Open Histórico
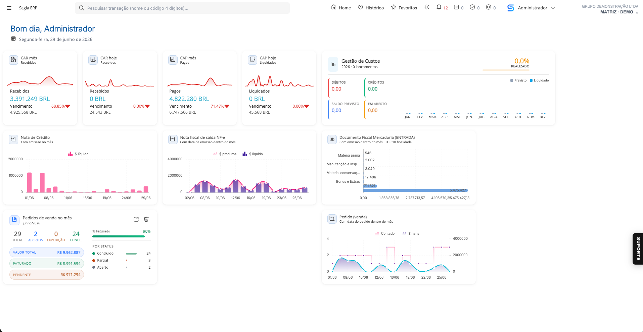643x332 pixels. (x=371, y=8)
